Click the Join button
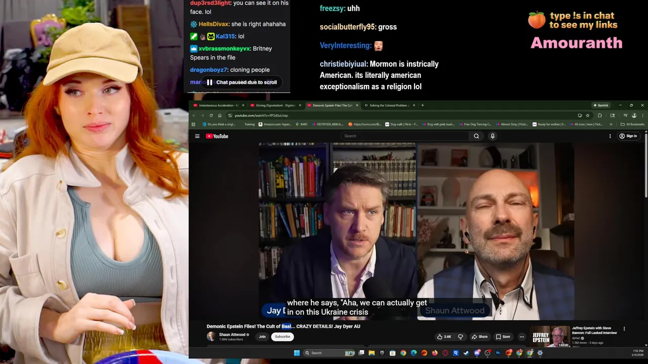 pyautogui.click(x=262, y=337)
